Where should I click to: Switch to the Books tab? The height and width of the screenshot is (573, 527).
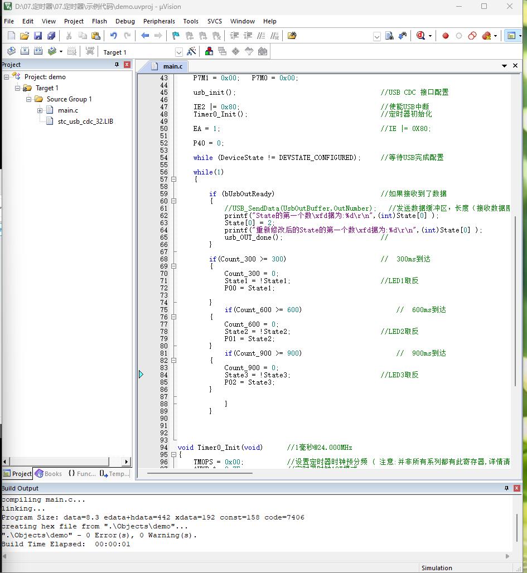49,474
